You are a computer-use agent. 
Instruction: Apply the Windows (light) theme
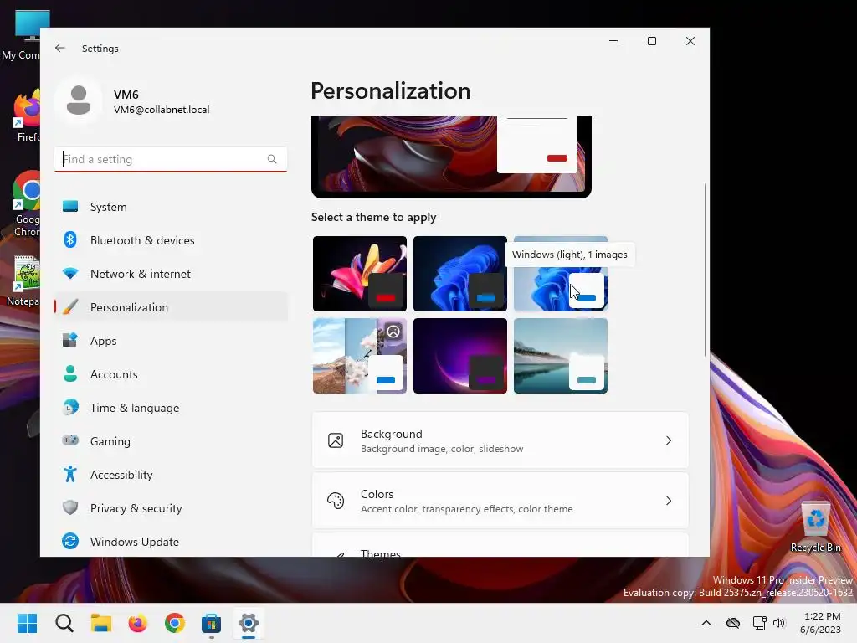[x=560, y=274]
